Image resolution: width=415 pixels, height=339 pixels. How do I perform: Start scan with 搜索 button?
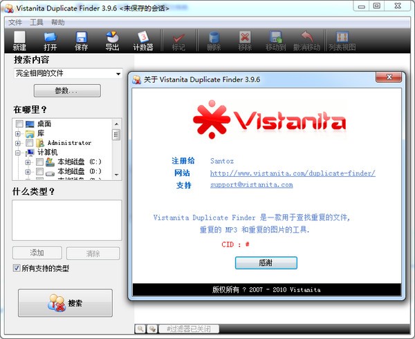coord(65,303)
